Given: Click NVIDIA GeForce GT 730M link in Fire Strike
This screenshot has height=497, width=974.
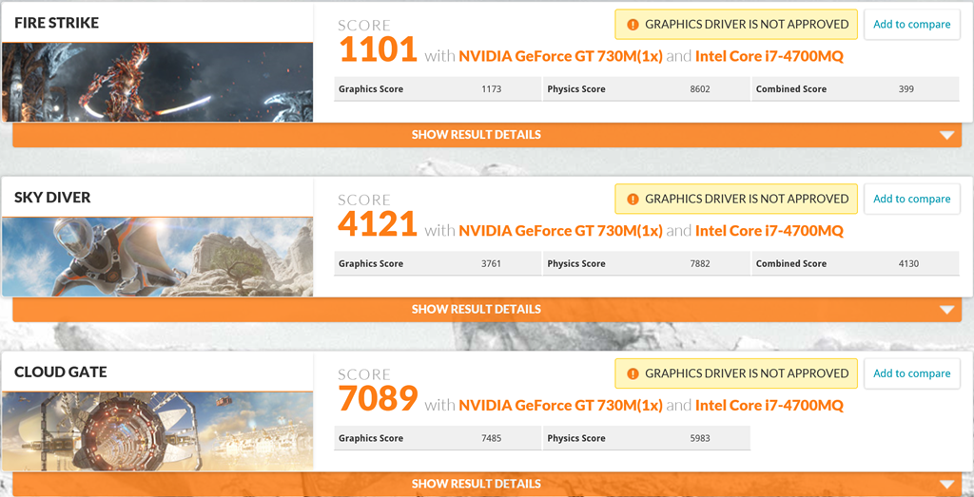Looking at the screenshot, I should [560, 56].
